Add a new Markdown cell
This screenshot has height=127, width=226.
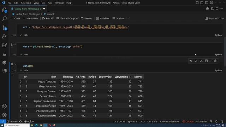click(x=30, y=18)
